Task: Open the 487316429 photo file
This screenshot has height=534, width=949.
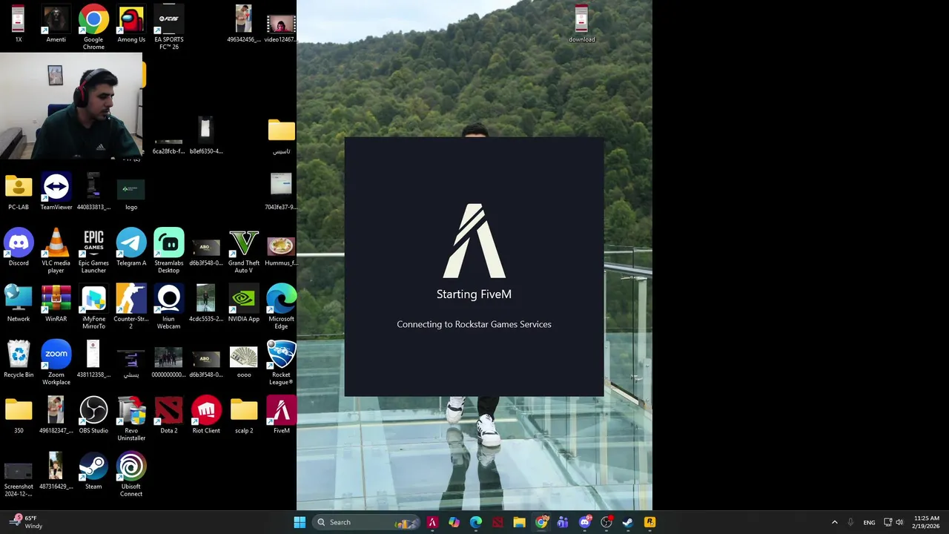Action: pyautogui.click(x=56, y=472)
